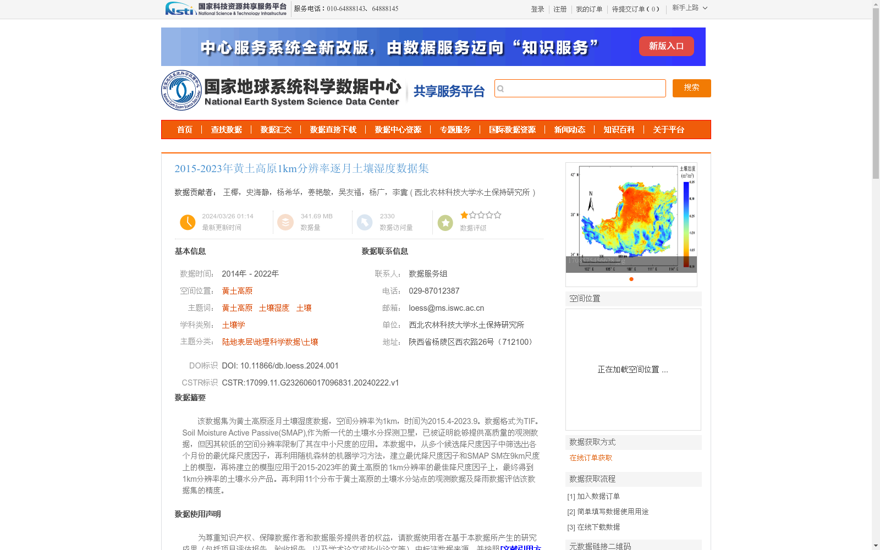Click the vertical page scrollbar thumb
This screenshot has height=550, width=880.
coord(876,94)
